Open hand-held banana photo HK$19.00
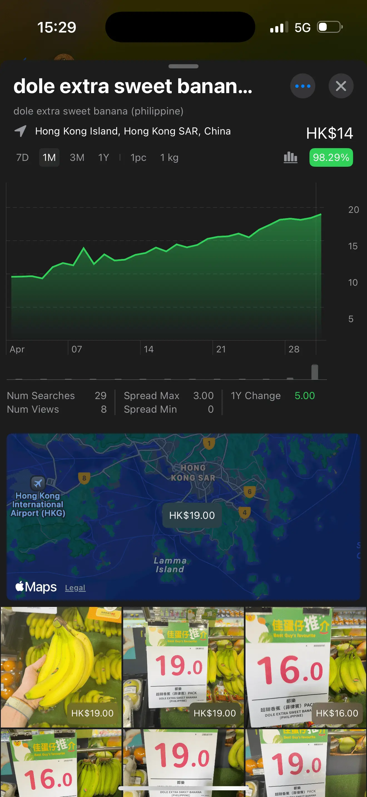 (61, 667)
